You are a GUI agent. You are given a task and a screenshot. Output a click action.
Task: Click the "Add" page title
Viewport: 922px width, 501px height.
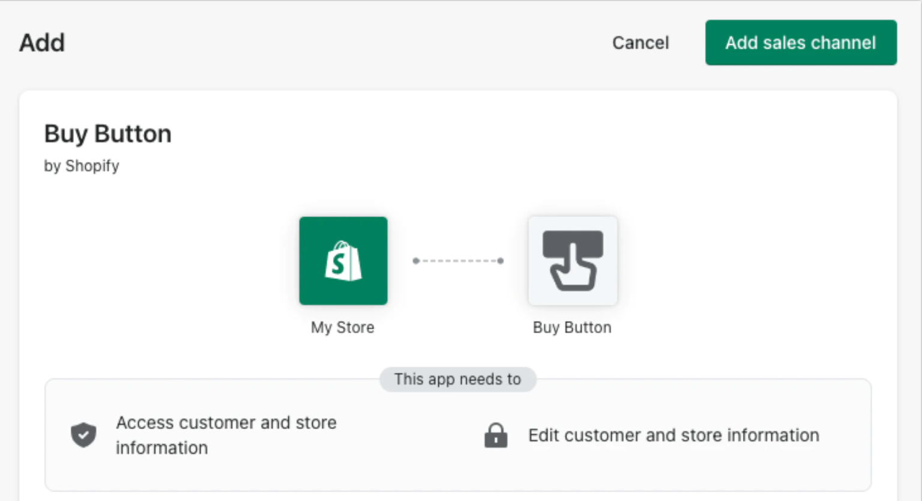[x=42, y=43]
